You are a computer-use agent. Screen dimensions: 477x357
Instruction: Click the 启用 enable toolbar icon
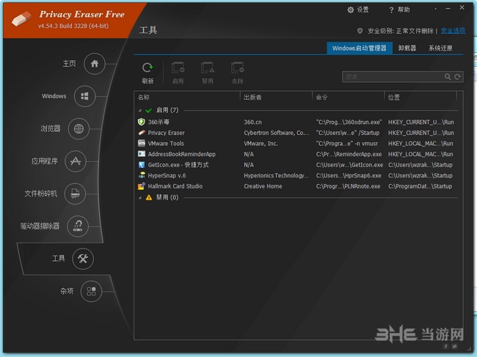pos(178,67)
